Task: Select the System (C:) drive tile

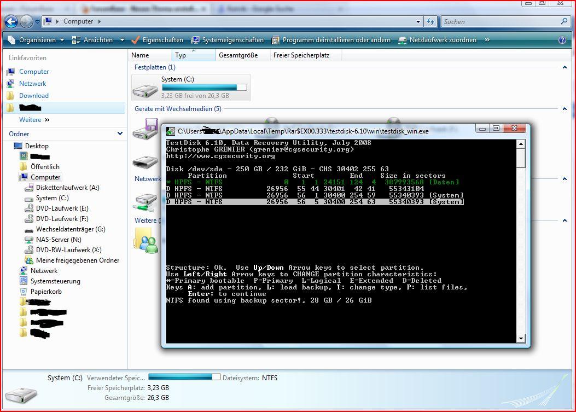Action: point(191,88)
